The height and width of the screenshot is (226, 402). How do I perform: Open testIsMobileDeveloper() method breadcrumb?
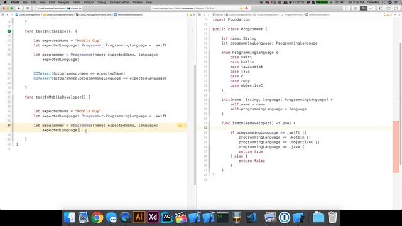pyautogui.click(x=128, y=15)
